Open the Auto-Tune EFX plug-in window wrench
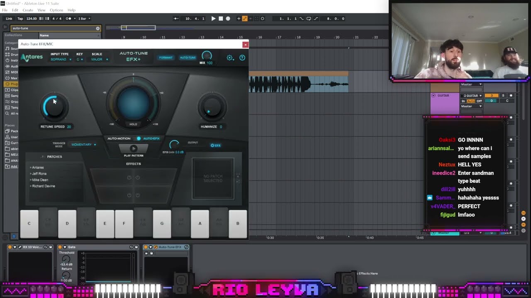 156,247
